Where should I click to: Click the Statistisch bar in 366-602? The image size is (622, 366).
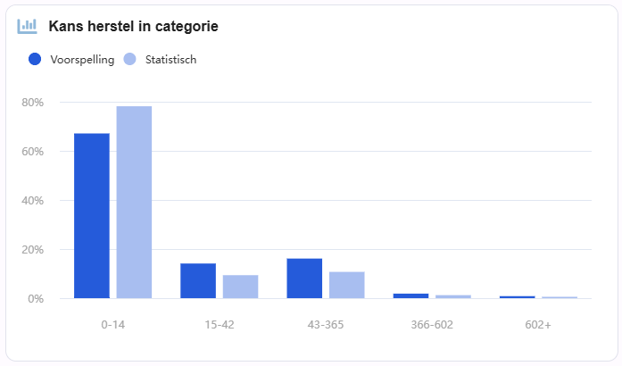453,297
